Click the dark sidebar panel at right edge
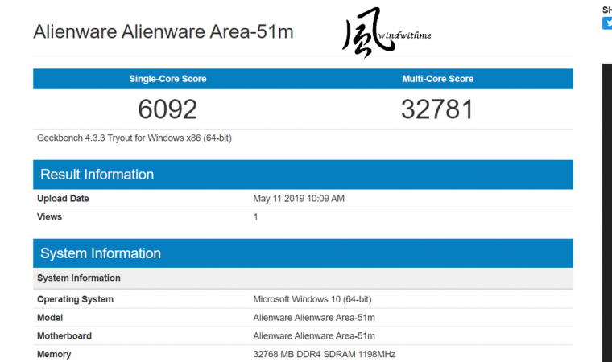 [x=607, y=212]
